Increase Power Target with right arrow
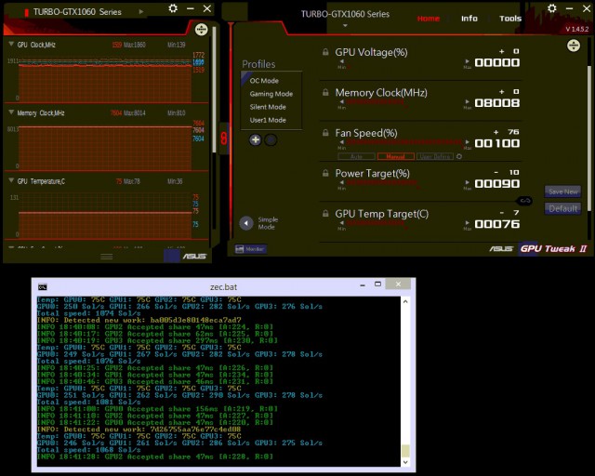The image size is (595, 476). [467, 182]
